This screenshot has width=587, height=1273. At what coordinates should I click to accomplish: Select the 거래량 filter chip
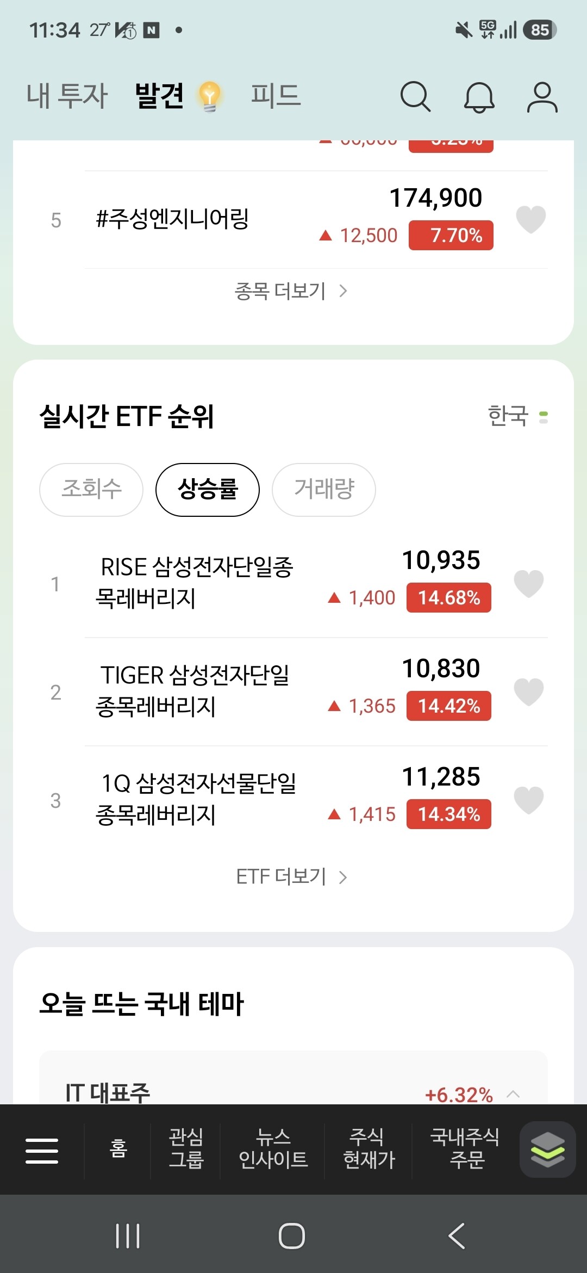324,490
